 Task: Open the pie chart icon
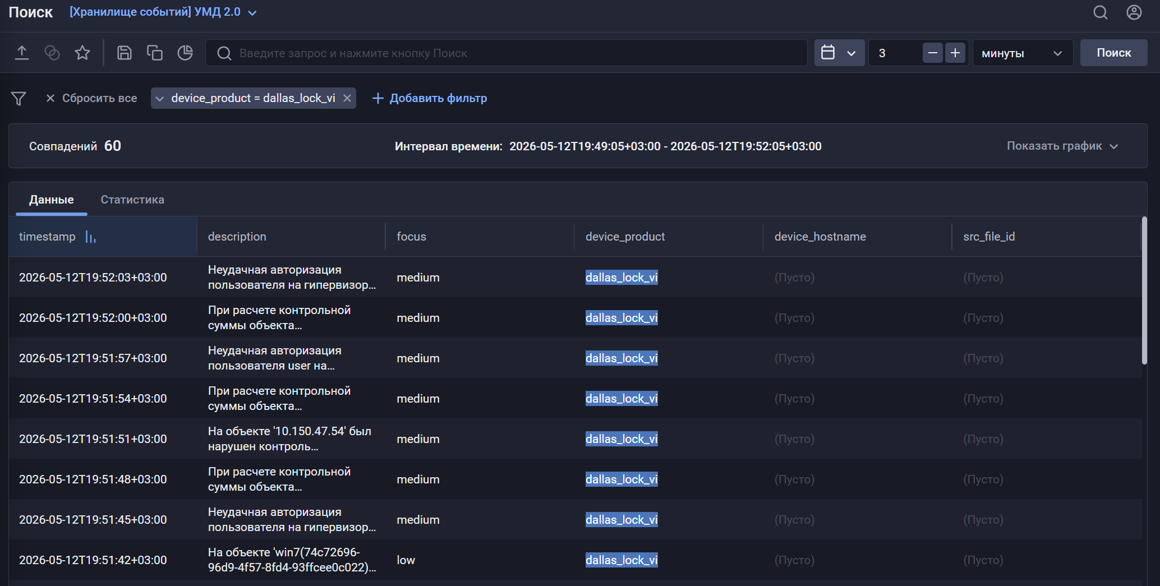185,53
